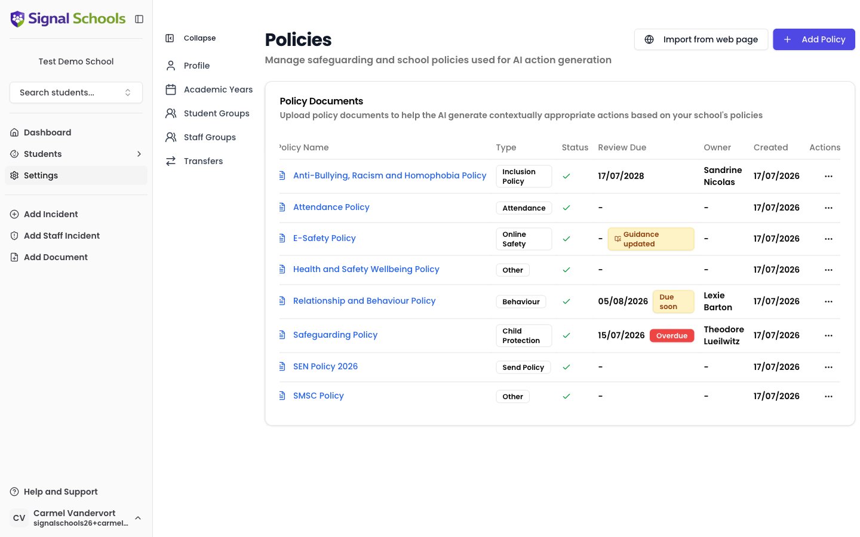Image resolution: width=860 pixels, height=537 pixels.
Task: Click the document icon beside Safeguarding Policy
Action: [282, 335]
